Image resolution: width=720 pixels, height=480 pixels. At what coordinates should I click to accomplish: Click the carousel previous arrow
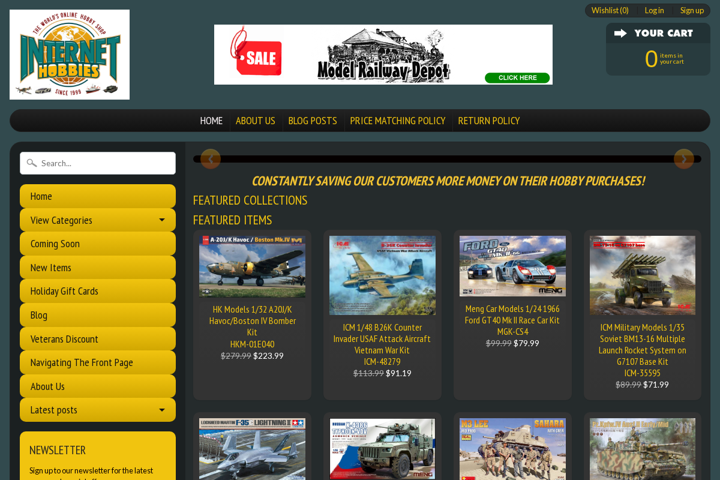(x=211, y=159)
